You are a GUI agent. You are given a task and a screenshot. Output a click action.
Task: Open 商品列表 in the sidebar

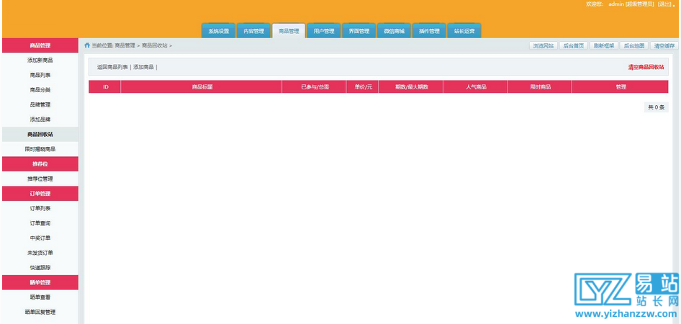pyautogui.click(x=40, y=75)
